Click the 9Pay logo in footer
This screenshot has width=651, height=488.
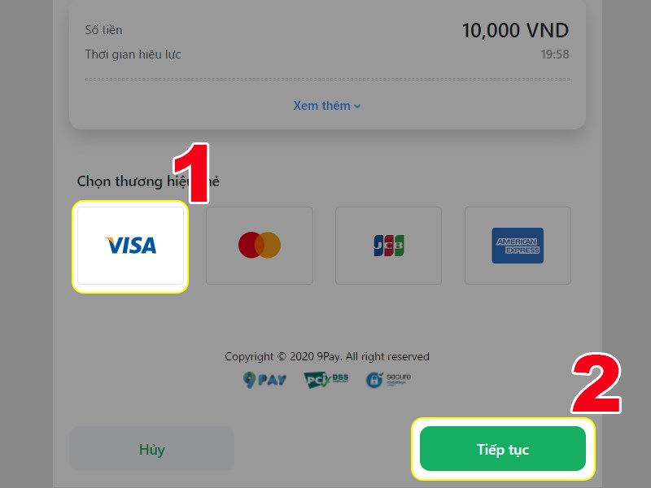265,380
